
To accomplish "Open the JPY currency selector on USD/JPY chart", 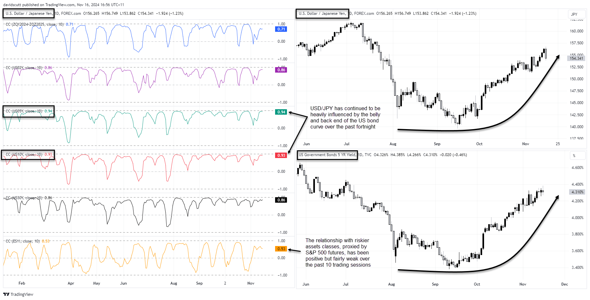I will (577, 14).
